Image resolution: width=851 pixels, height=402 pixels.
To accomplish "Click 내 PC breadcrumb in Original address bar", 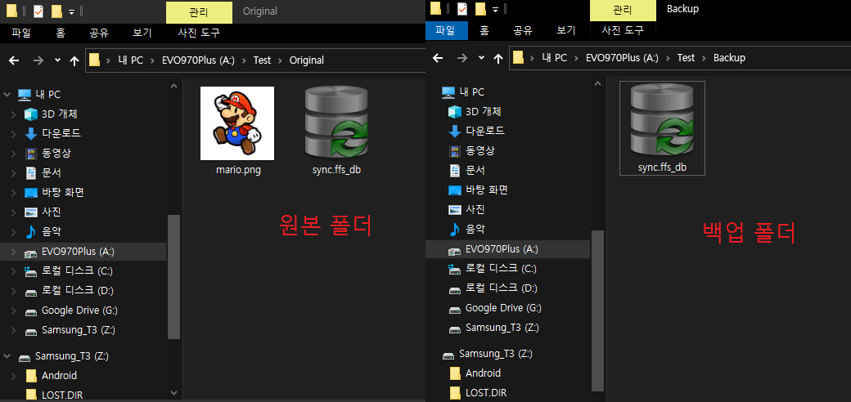I will click(130, 60).
